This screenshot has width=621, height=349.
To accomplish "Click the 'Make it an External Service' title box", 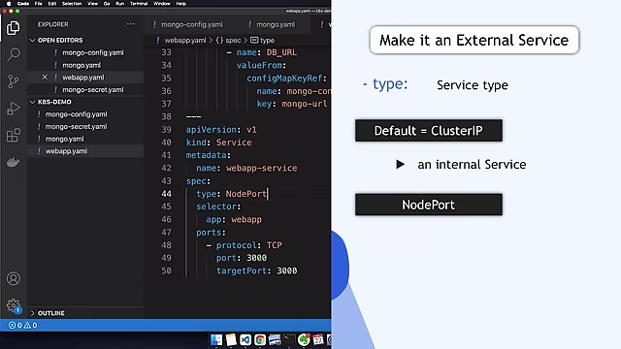I will (x=474, y=40).
